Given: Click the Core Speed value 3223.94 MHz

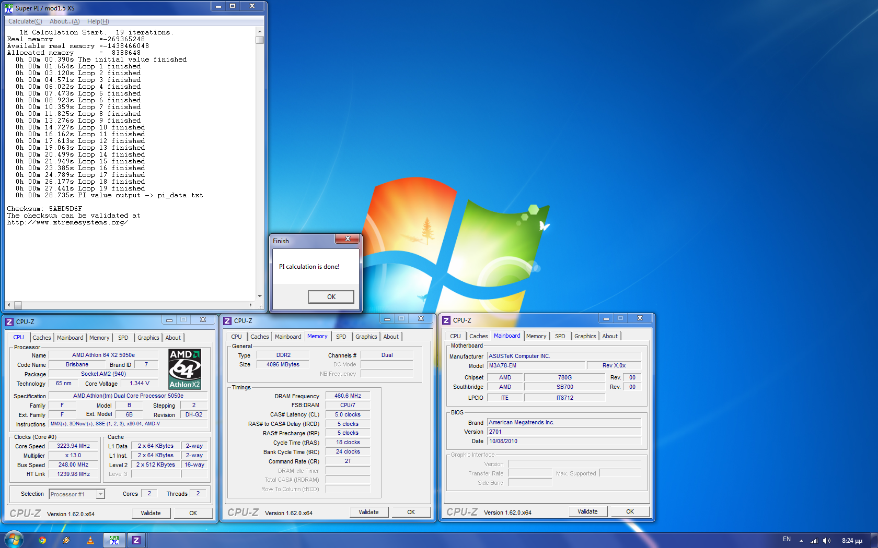Looking at the screenshot, I should 74,446.
